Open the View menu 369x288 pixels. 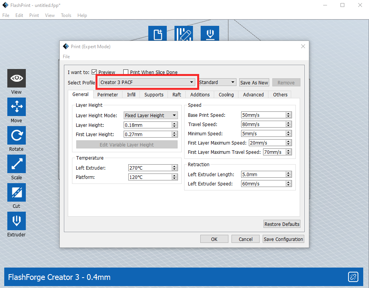(x=50, y=15)
